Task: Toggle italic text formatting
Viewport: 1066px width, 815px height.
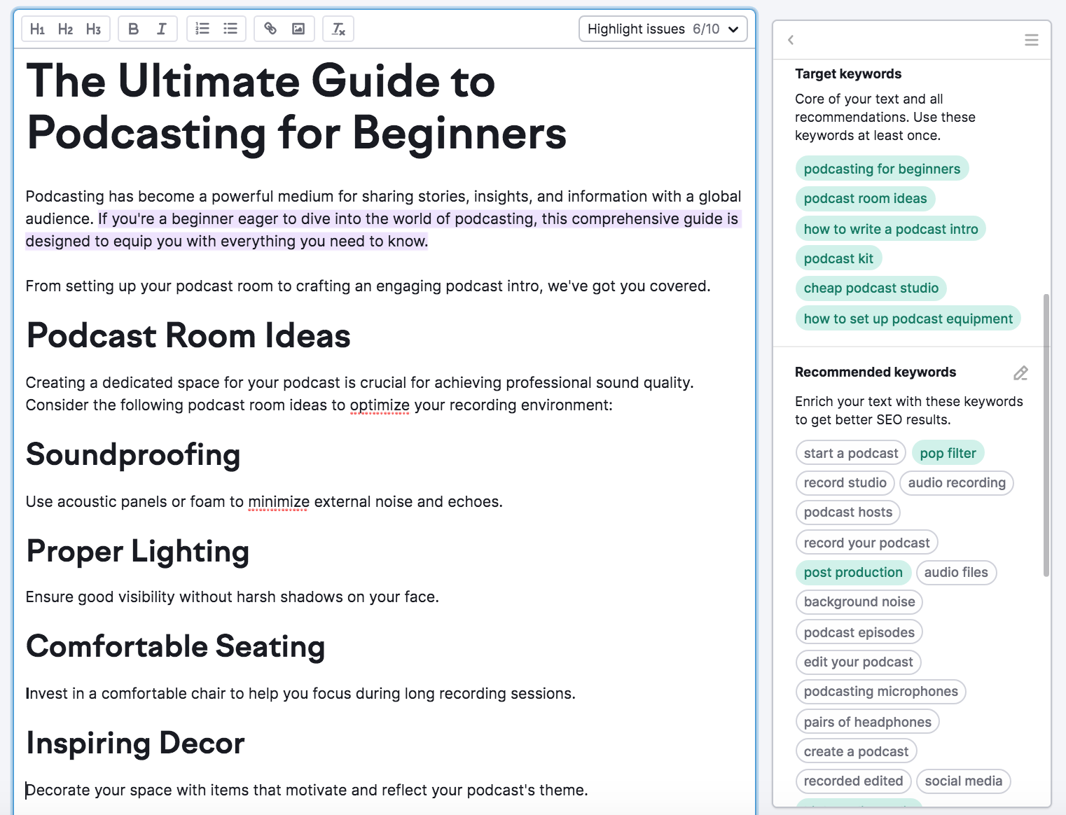Action: click(x=161, y=29)
